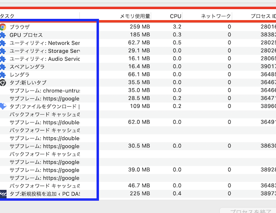Click the thumbnail icon for タブ:新規投稿を追加
The height and width of the screenshot is (213, 276).
click(x=3, y=194)
